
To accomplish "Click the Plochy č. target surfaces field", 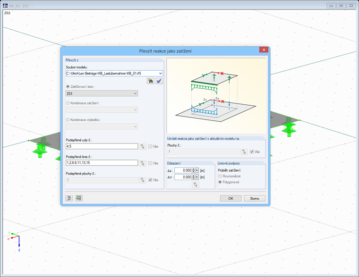I will [203, 151].
